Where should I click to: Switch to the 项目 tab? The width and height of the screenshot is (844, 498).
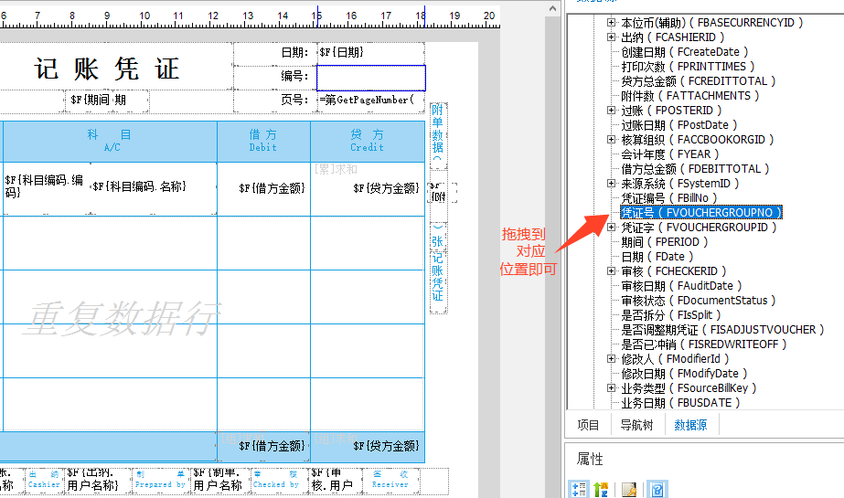[x=588, y=425]
